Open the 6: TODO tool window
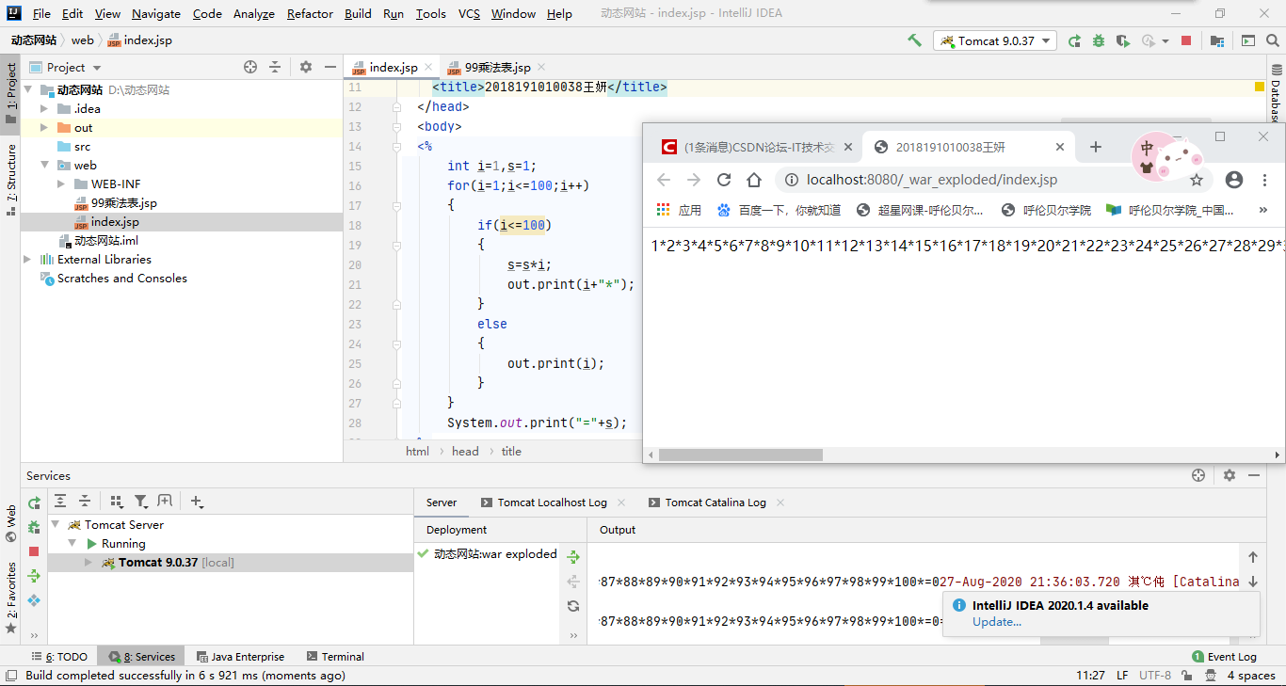This screenshot has width=1286, height=686. 59,656
